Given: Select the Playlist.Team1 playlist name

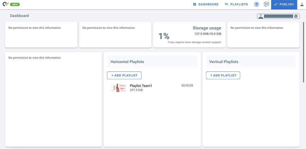Looking at the screenshot, I should 141,86.
